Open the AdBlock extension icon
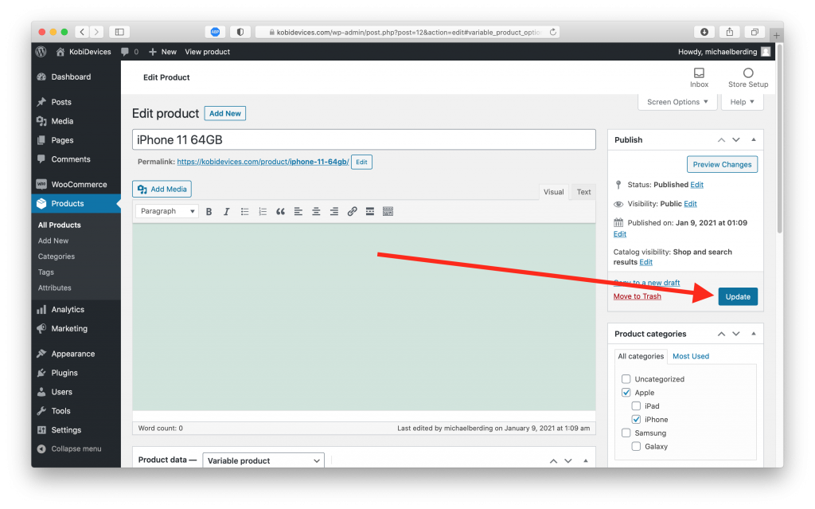 [x=215, y=33]
